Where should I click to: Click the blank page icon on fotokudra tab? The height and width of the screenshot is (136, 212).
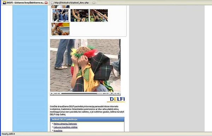click(52, 3)
